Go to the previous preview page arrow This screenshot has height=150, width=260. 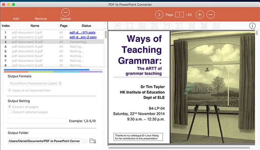[148, 15]
